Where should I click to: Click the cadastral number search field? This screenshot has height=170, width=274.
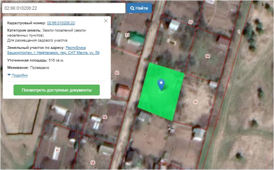click(63, 8)
